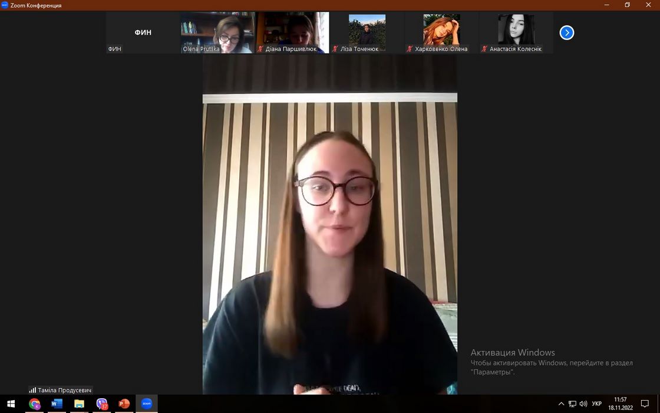The height and width of the screenshot is (413, 660).
Task: Open Viber from the taskbar
Action: (102, 404)
